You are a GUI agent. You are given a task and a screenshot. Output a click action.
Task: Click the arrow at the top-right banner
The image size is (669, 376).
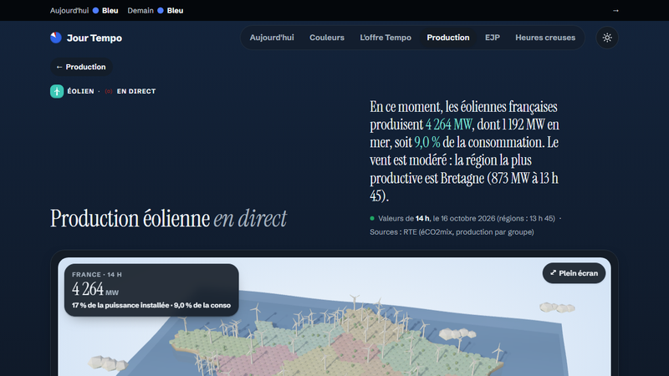pos(615,11)
